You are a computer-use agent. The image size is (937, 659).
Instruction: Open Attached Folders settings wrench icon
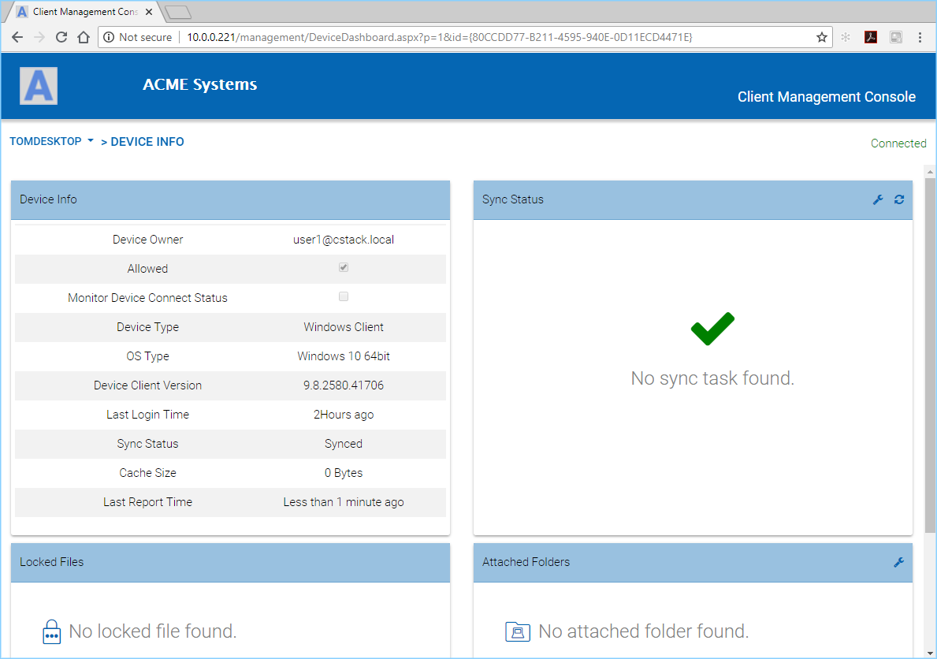pos(899,562)
